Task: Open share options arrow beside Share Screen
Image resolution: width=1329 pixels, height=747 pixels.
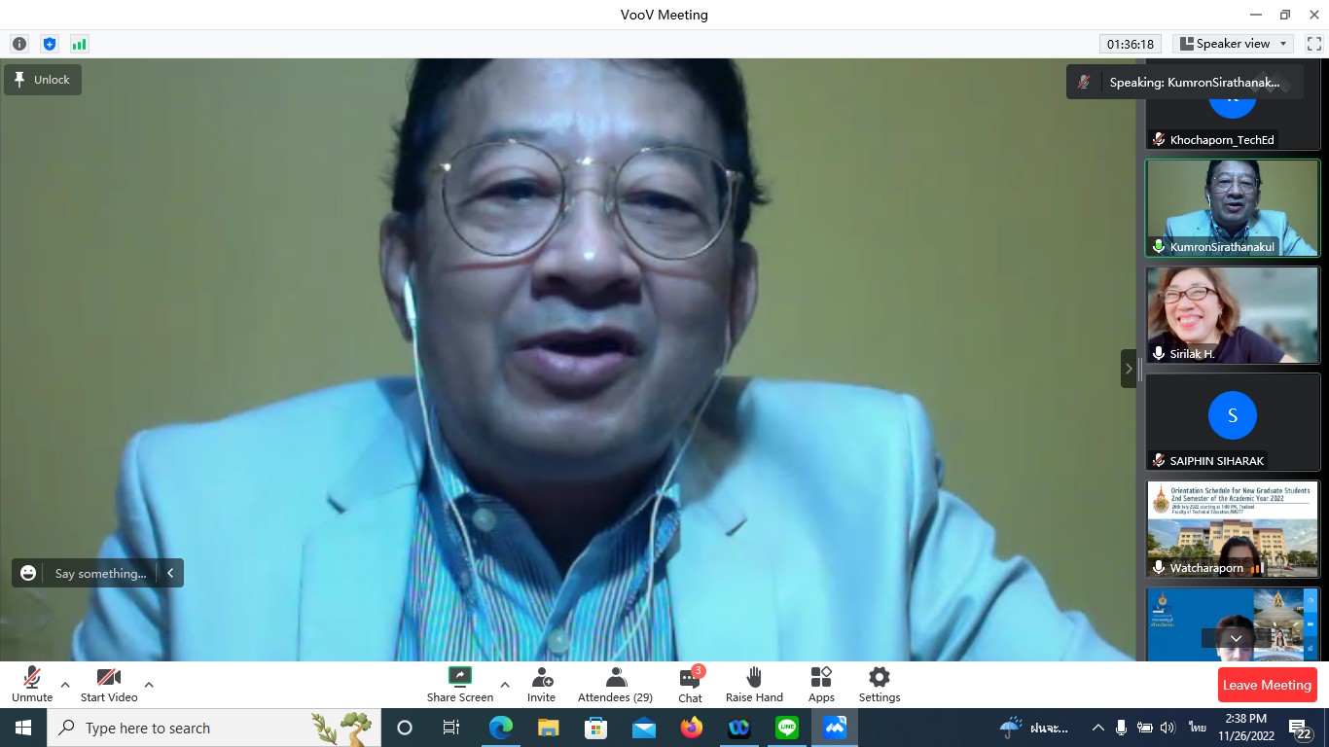Action: point(505,685)
